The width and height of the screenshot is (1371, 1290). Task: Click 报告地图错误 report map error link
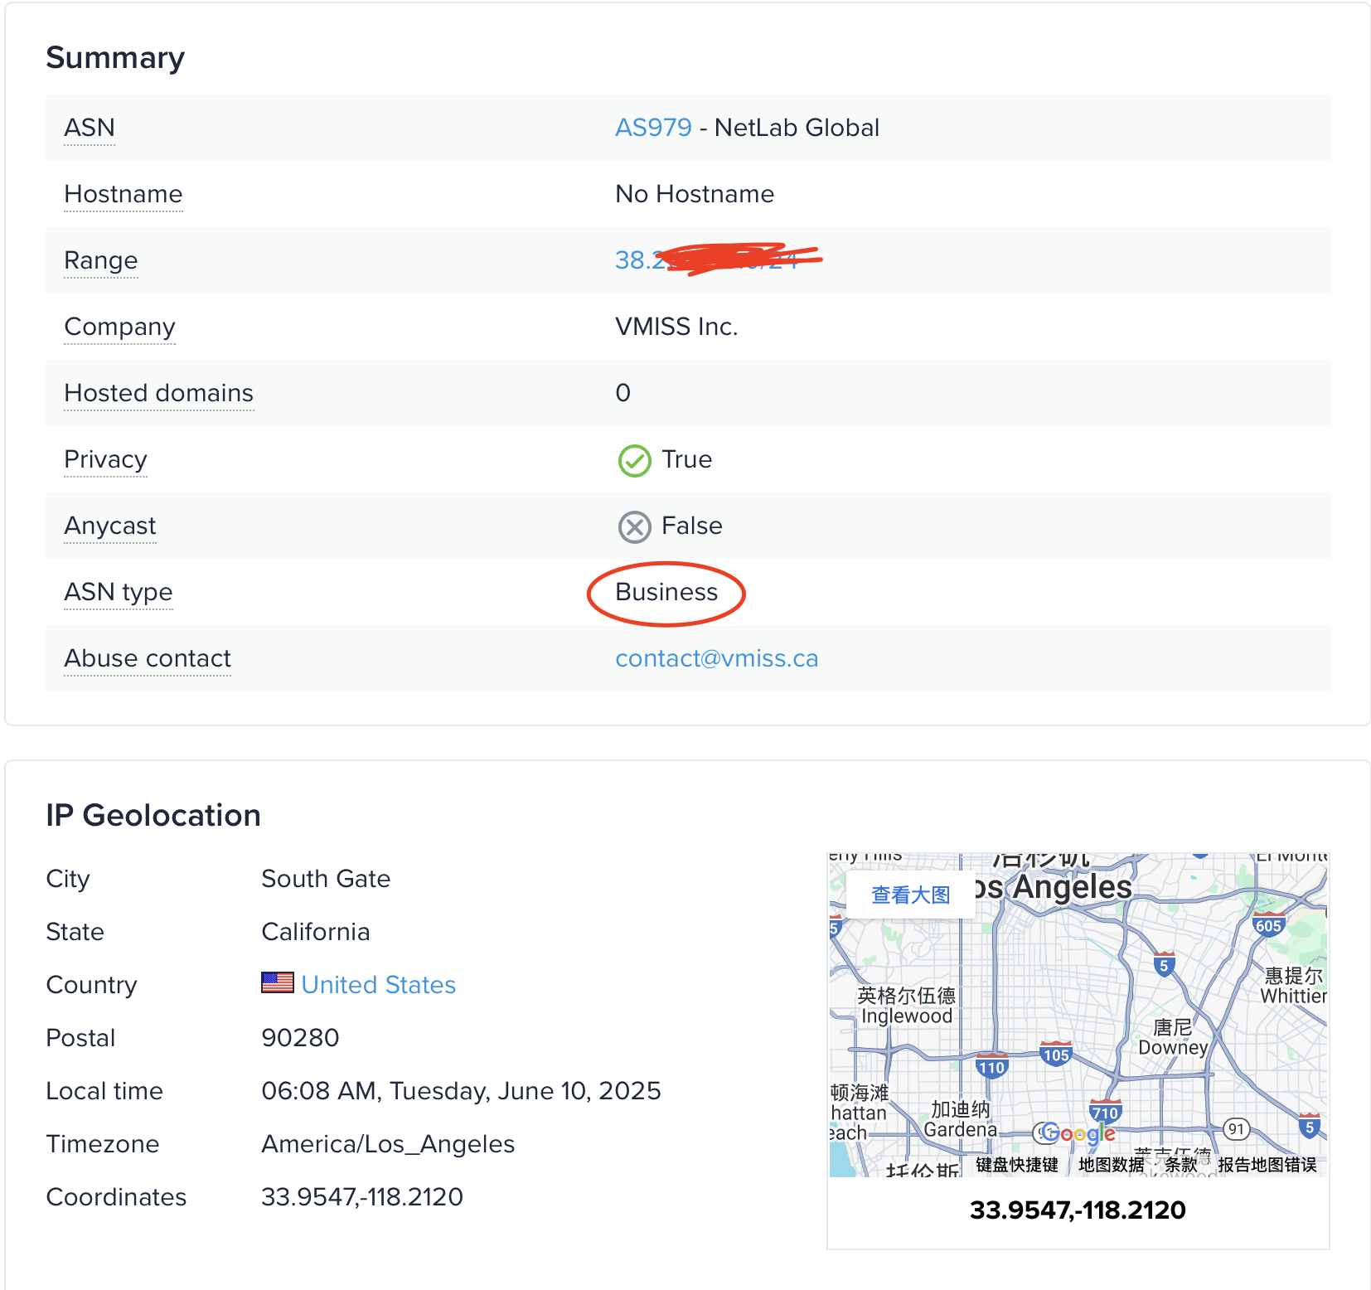(1267, 1165)
